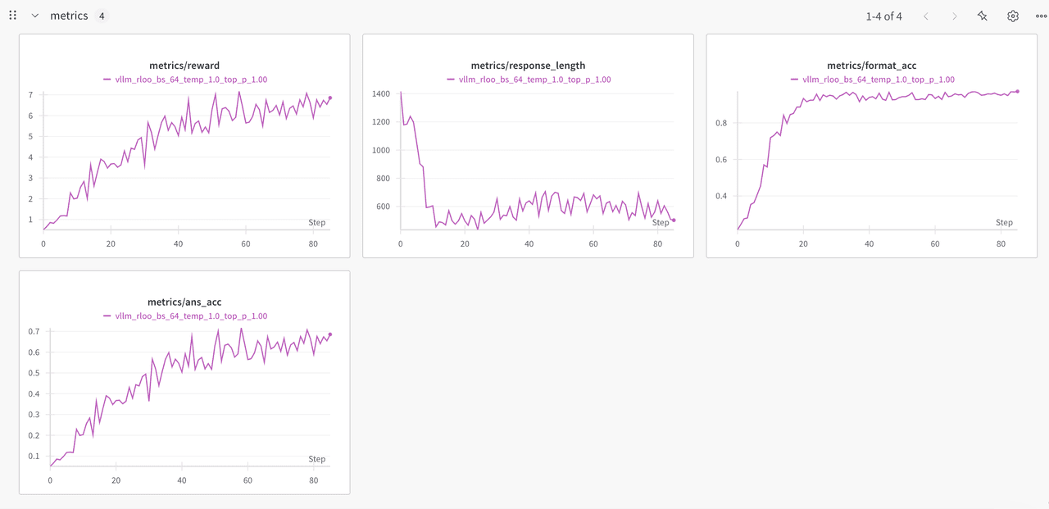Toggle run legend label in response_length chart
Viewport: 1049px width, 509px height.
click(x=534, y=80)
